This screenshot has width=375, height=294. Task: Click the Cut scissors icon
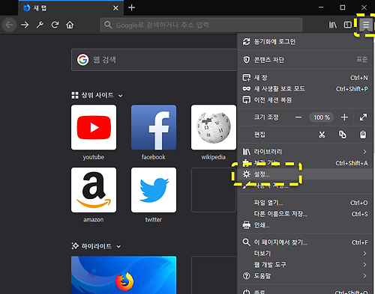(322, 135)
